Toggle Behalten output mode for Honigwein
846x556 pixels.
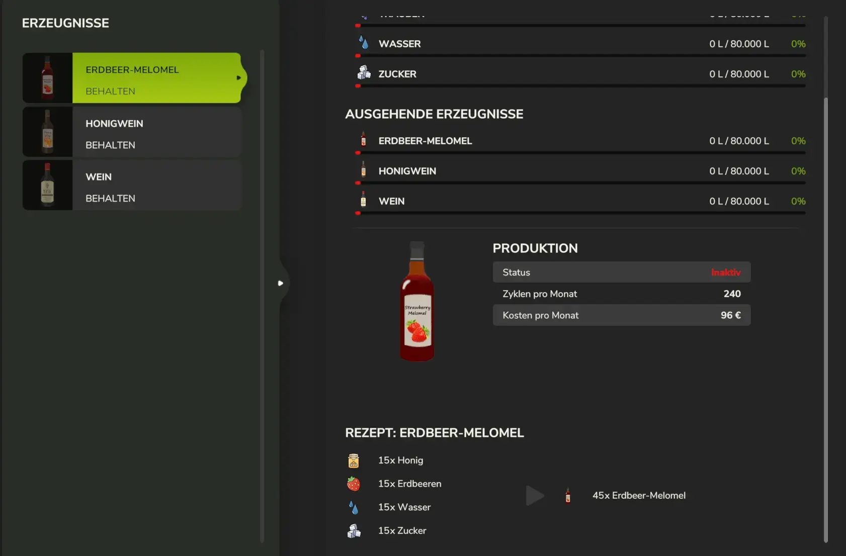tap(110, 145)
